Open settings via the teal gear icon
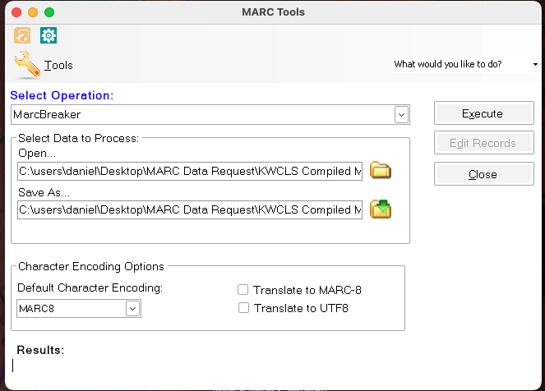Viewport: 545px width, 391px height. coord(48,35)
